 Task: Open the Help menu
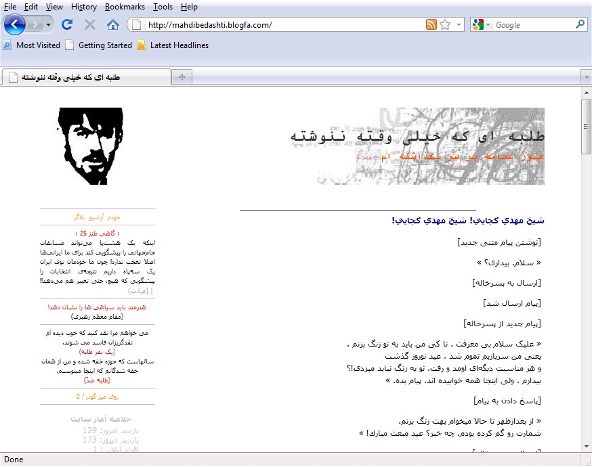coord(189,7)
